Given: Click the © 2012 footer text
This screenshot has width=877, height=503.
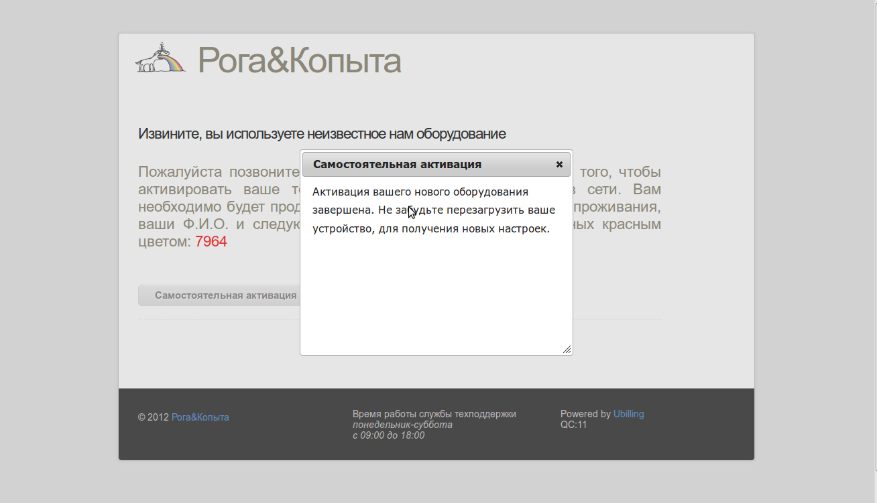Looking at the screenshot, I should (x=154, y=417).
